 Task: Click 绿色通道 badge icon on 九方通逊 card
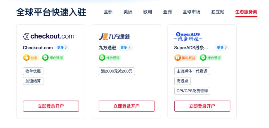(x=102, y=58)
